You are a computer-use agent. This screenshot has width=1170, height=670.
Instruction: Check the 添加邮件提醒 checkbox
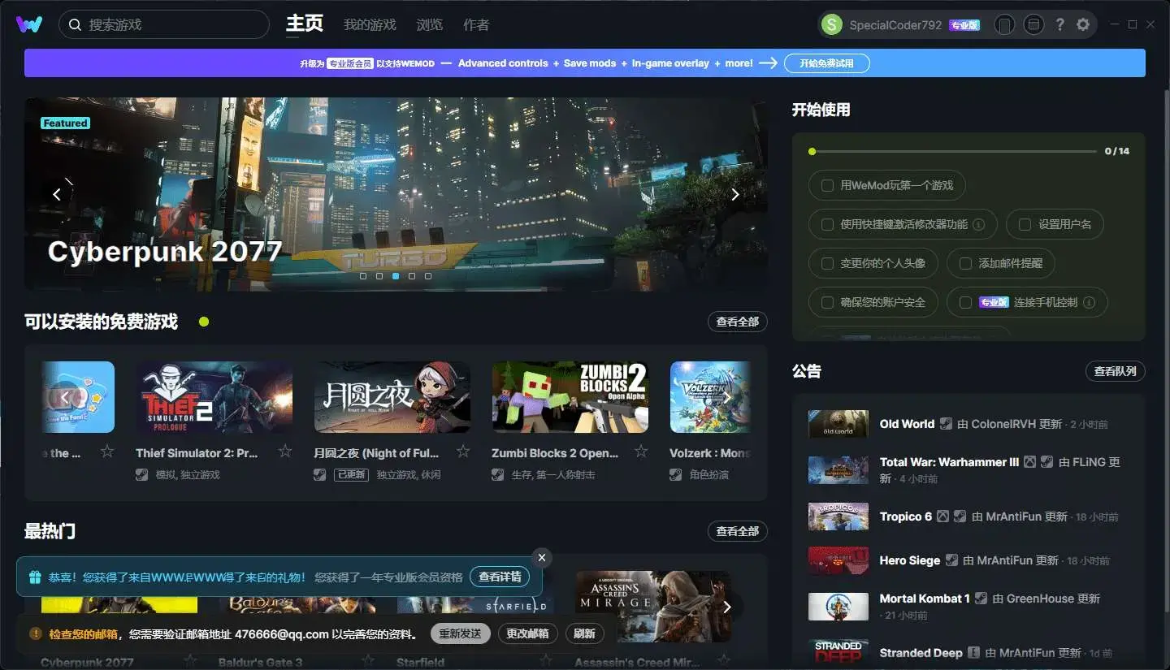point(966,263)
